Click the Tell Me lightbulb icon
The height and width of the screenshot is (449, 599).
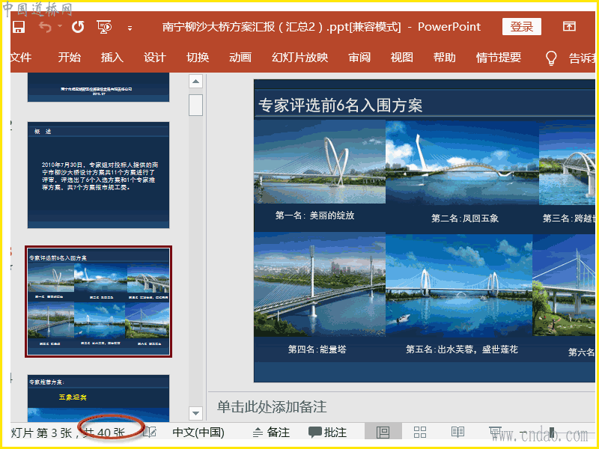point(551,58)
